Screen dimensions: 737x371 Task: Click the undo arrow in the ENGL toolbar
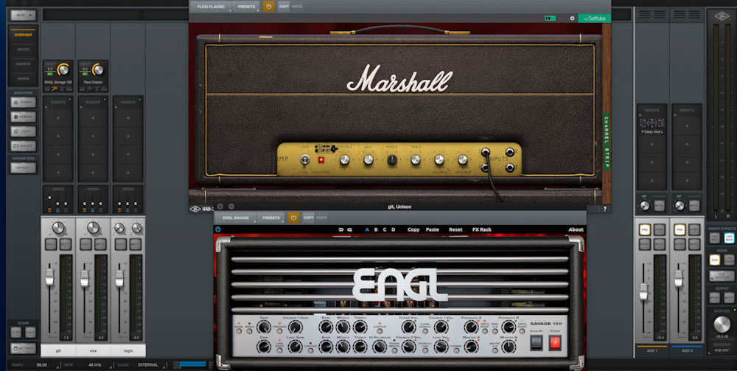[340, 229]
